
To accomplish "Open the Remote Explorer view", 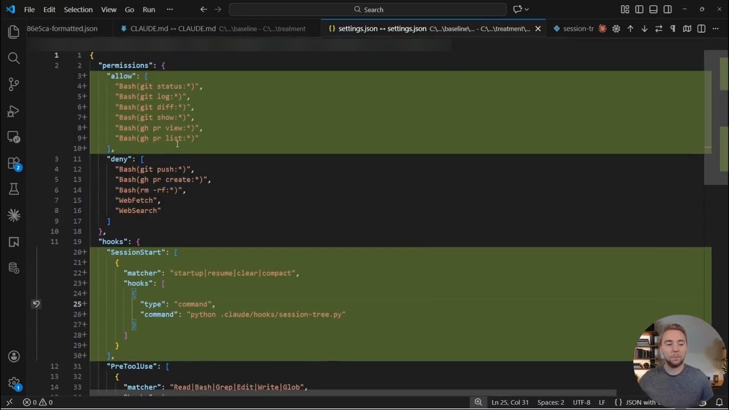I will [x=14, y=137].
